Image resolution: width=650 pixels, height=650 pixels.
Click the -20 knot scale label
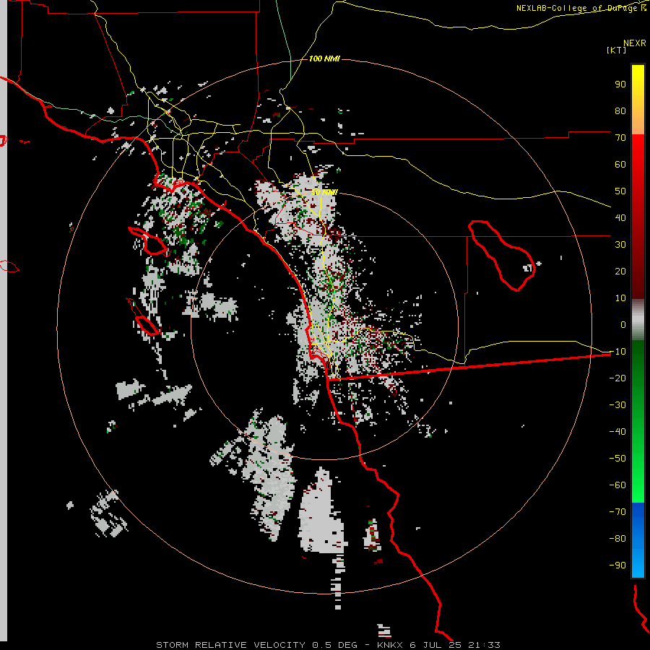(x=617, y=378)
